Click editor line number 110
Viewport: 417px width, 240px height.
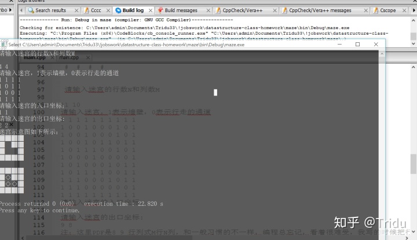click(x=39, y=187)
